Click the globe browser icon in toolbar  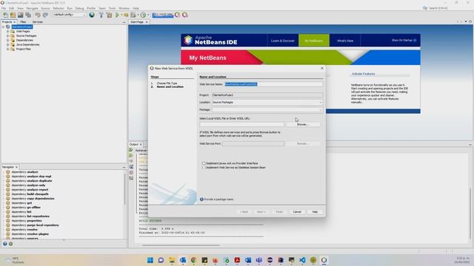92,15
